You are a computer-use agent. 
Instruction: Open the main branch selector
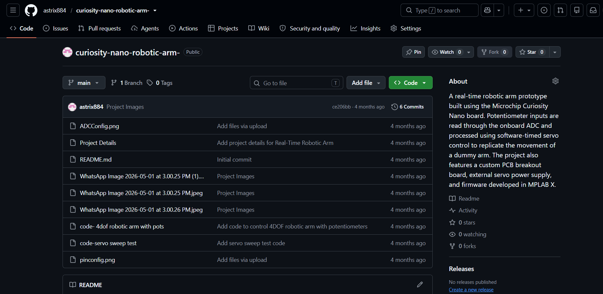pos(84,83)
